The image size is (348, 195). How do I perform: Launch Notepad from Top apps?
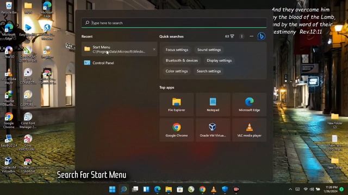click(x=213, y=105)
